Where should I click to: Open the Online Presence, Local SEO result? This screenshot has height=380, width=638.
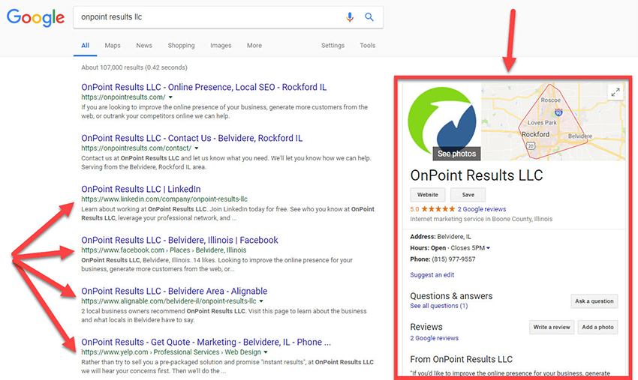click(204, 87)
